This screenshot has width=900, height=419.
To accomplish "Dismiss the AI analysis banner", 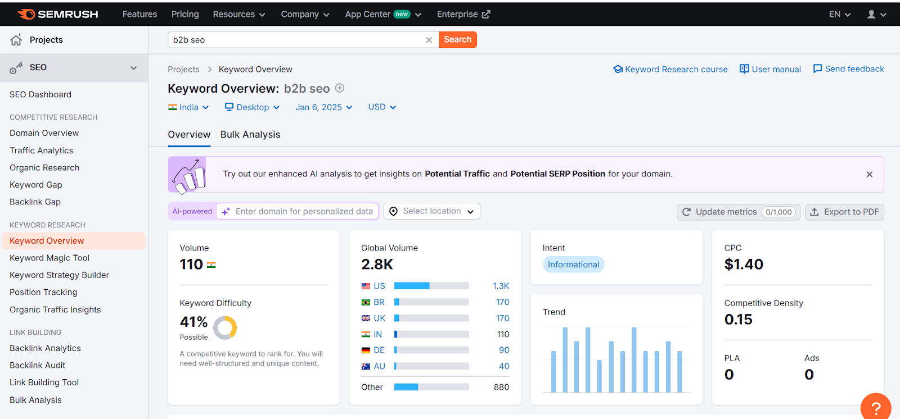I will click(x=870, y=174).
